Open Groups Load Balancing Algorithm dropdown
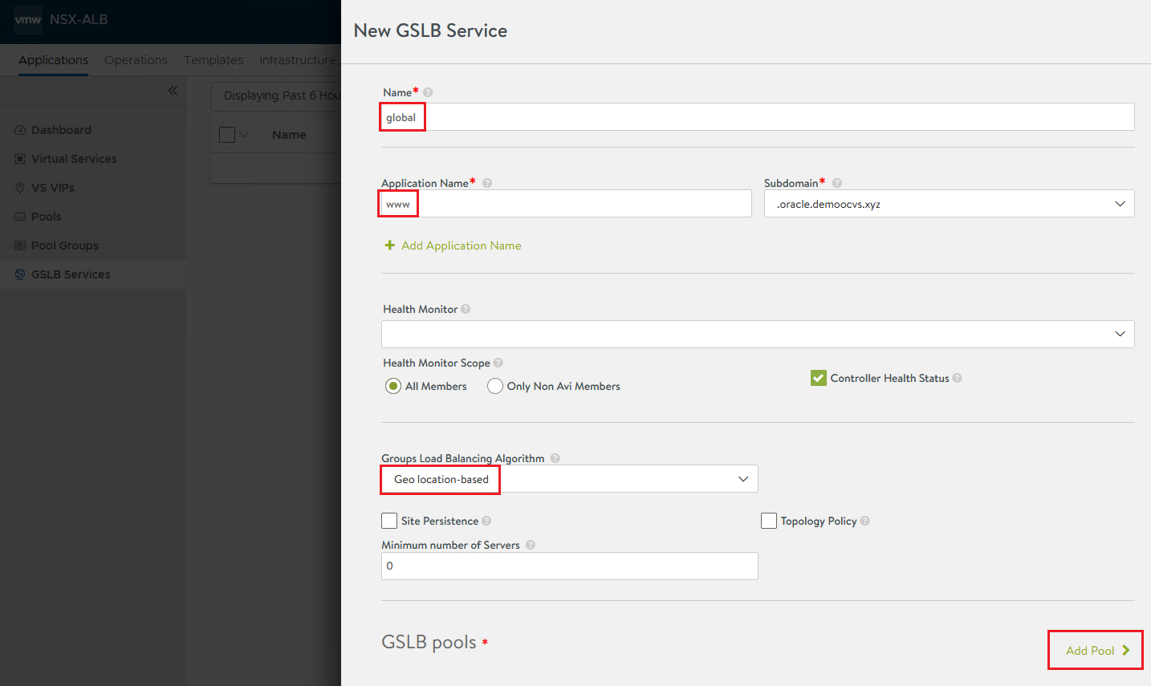Screen dimensions: 1151x686 (x=570, y=479)
